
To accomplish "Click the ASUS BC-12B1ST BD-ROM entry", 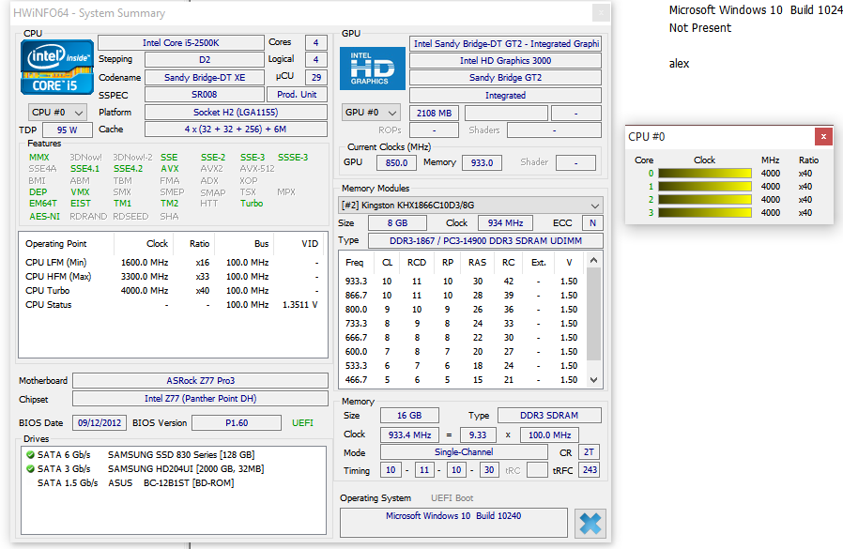I will click(171, 483).
